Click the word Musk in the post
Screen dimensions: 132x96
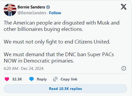pos(103,23)
